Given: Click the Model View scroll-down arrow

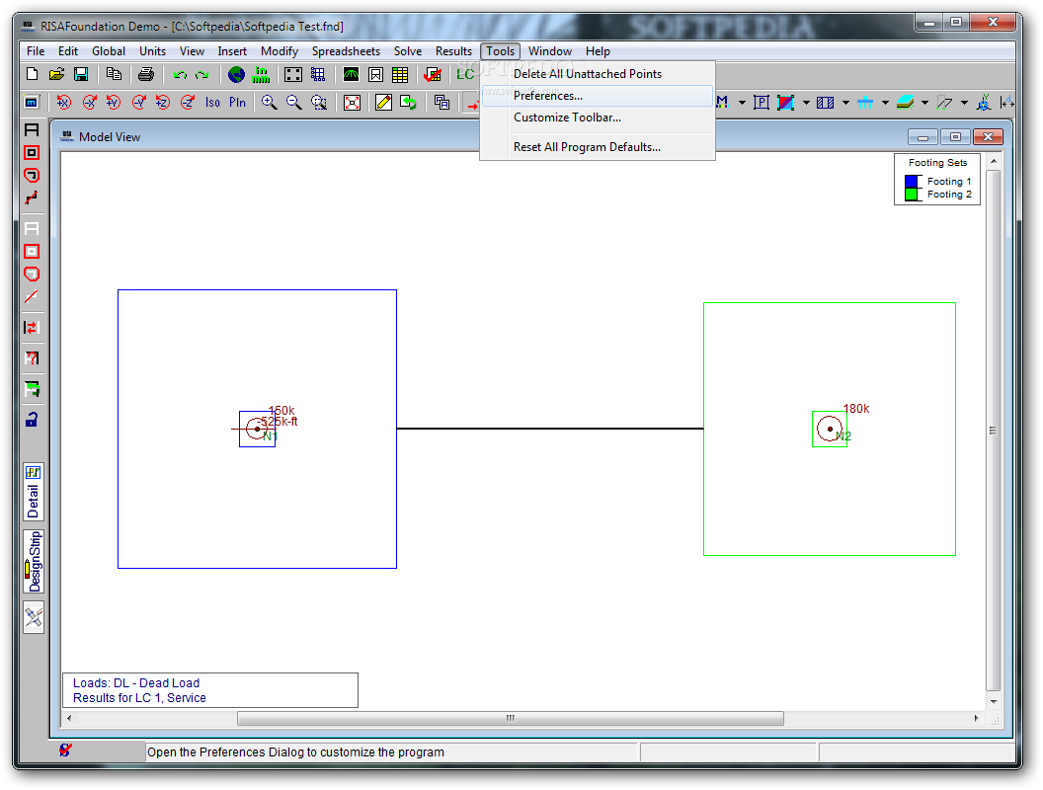Looking at the screenshot, I should point(993,701).
